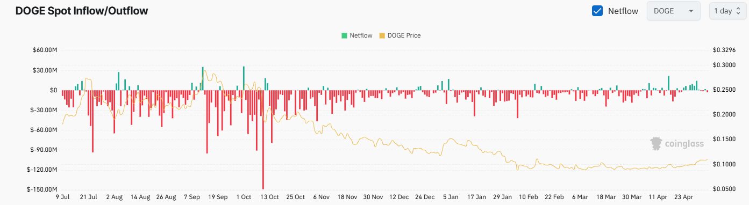Image resolution: width=749 pixels, height=205 pixels.
Task: Click the 5 Jan date label
Action: (x=451, y=197)
